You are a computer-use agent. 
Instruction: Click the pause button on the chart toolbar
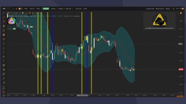pos(8,13)
